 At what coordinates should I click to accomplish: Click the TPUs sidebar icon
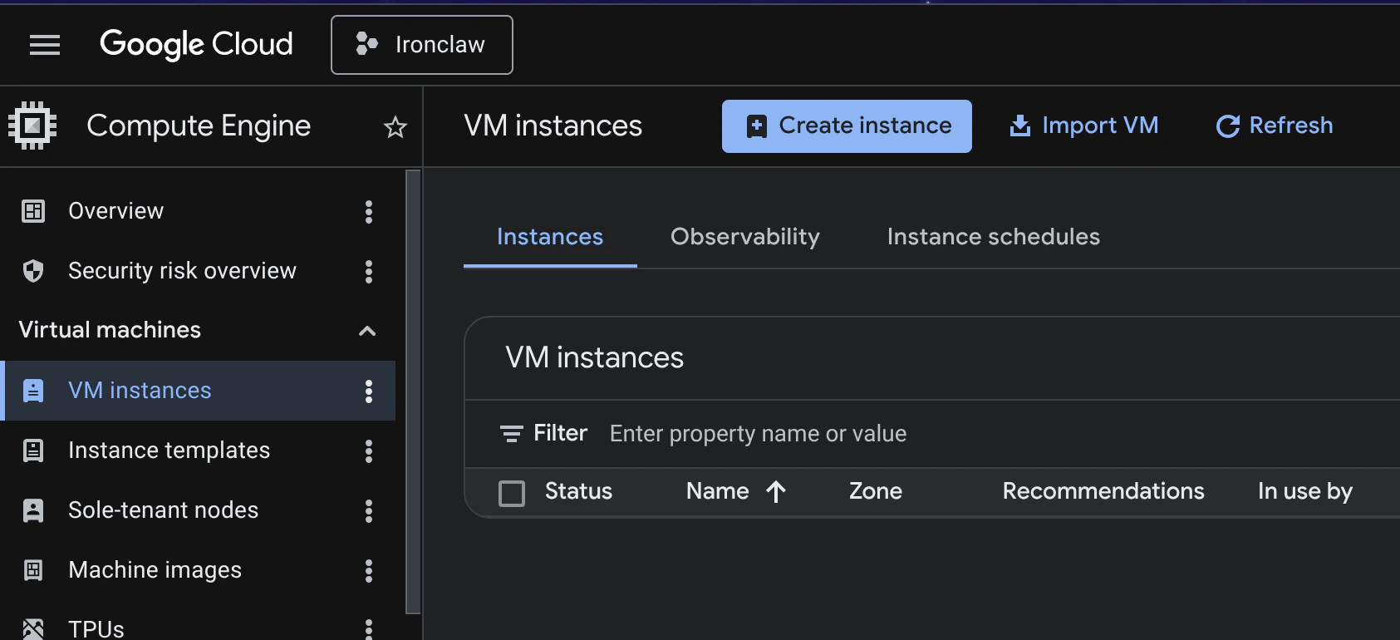click(33, 629)
